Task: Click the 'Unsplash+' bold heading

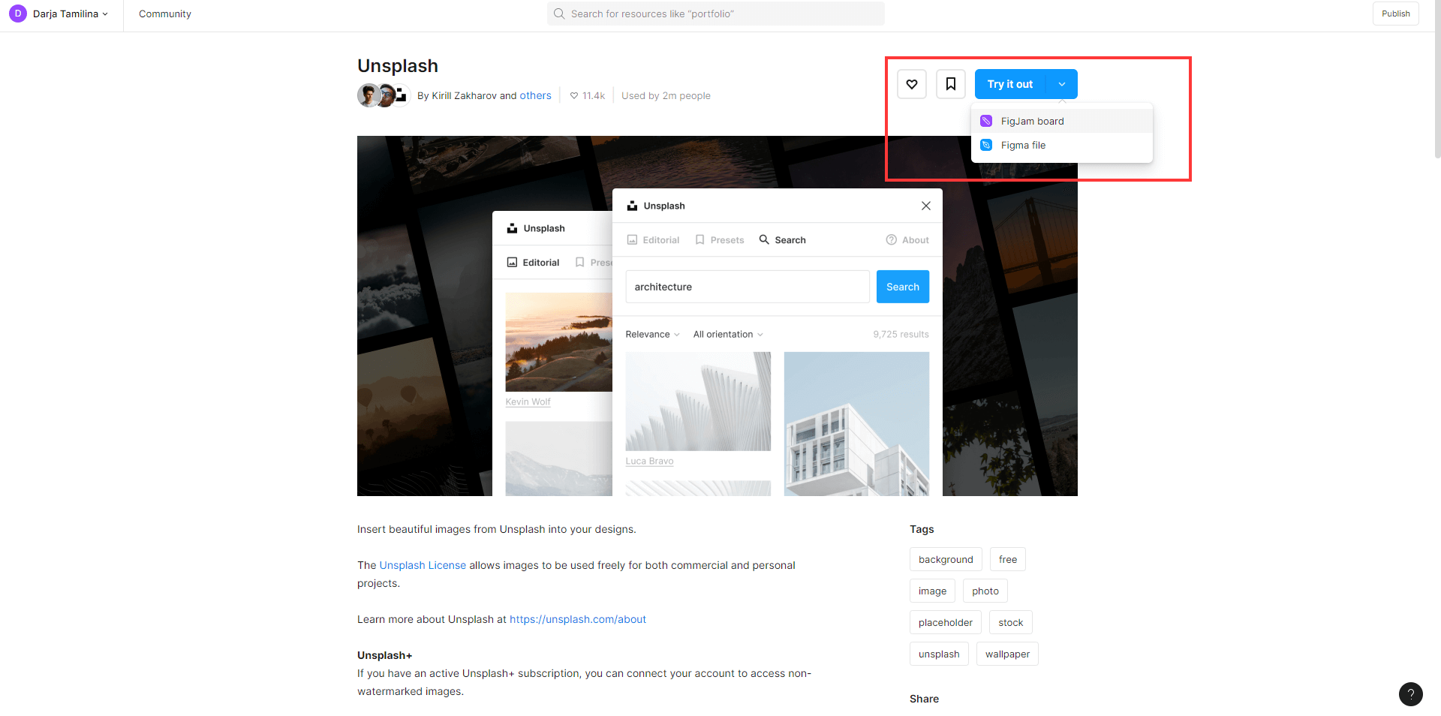Action: pyautogui.click(x=385, y=655)
